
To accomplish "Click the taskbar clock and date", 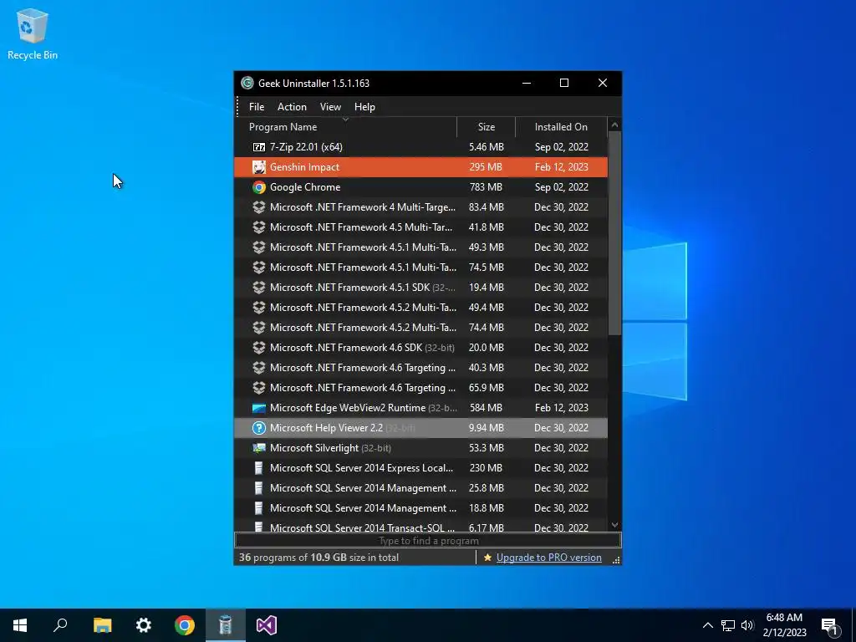I will point(784,625).
